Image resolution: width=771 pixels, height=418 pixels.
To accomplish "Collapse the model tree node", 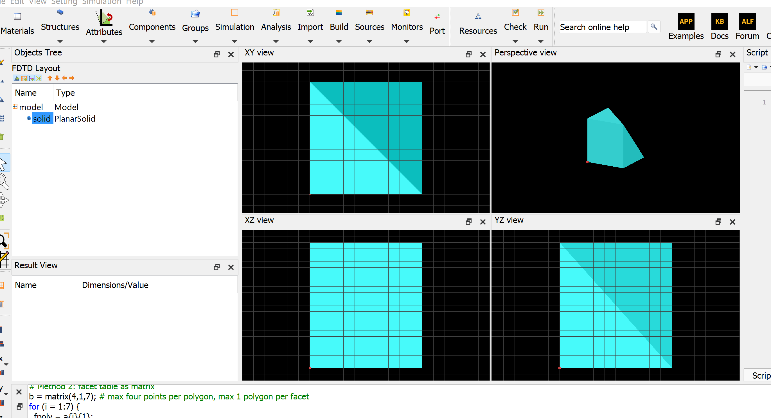I will pyautogui.click(x=15, y=106).
